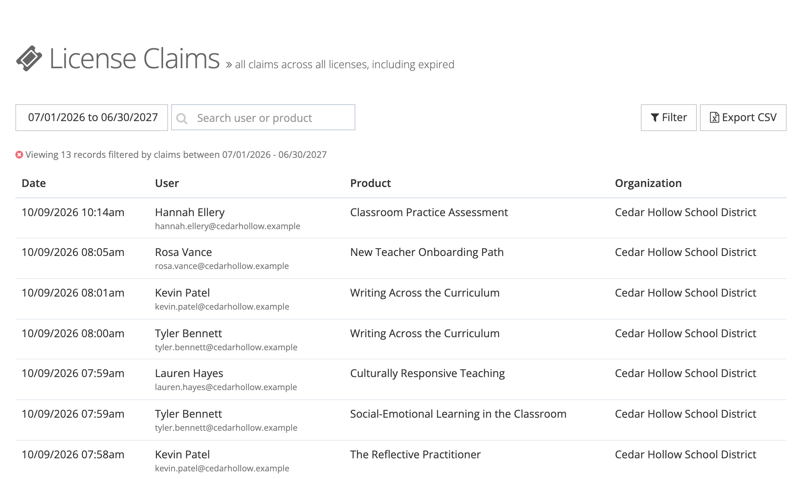Select user Rosa Vance
The width and height of the screenshot is (802, 479).
(x=183, y=252)
